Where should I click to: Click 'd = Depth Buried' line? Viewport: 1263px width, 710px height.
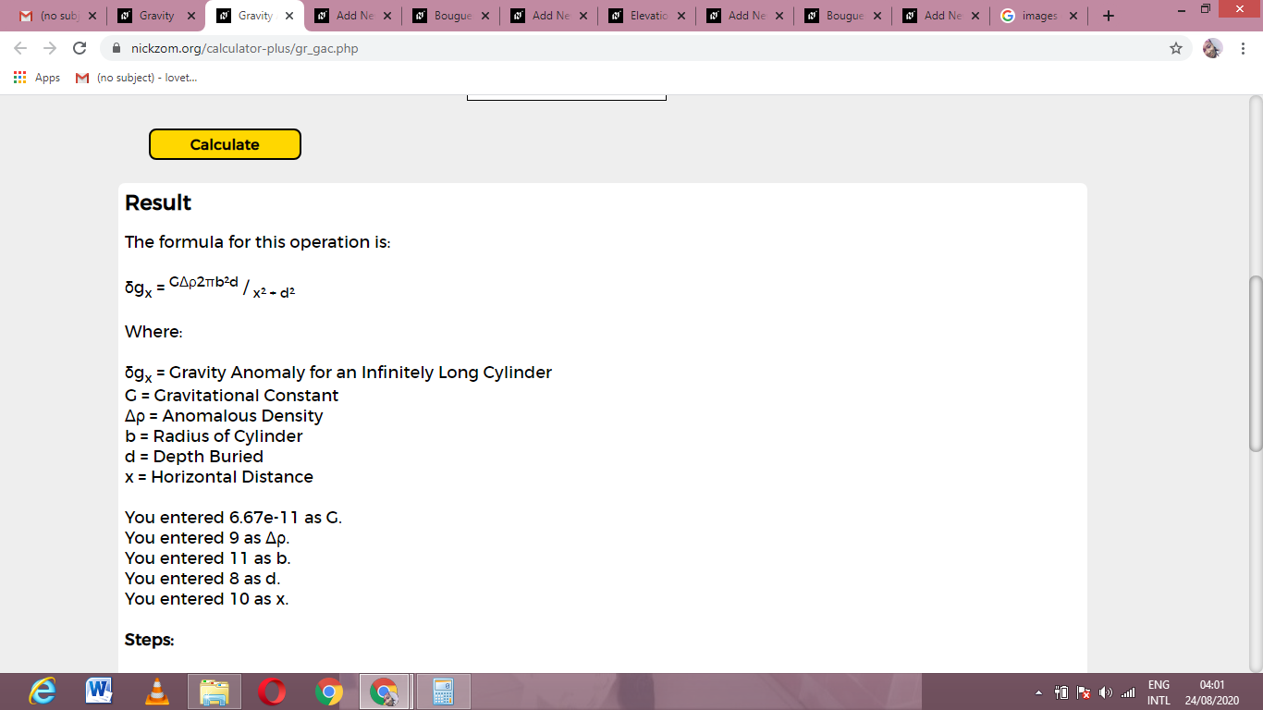194,457
